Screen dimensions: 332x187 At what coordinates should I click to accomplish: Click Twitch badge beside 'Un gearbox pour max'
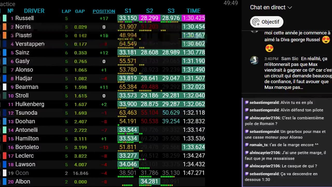247,132
